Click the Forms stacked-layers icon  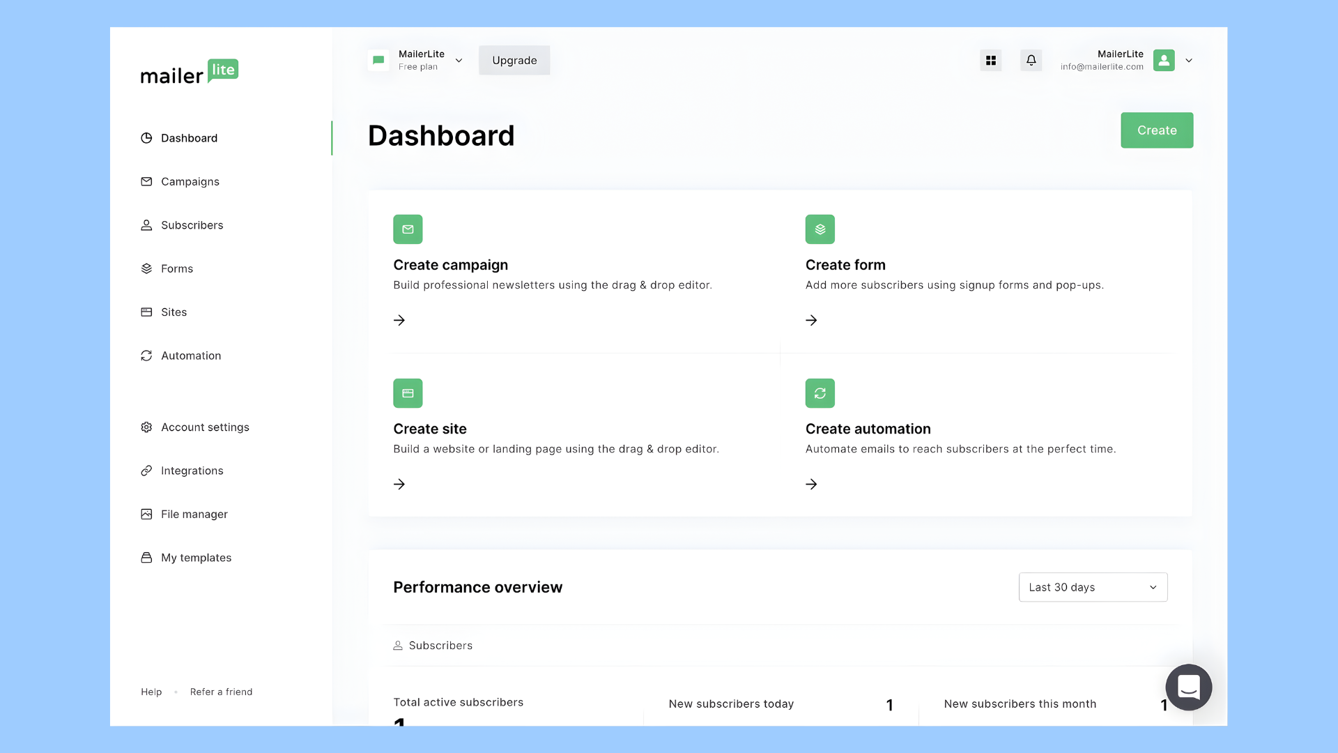click(146, 268)
